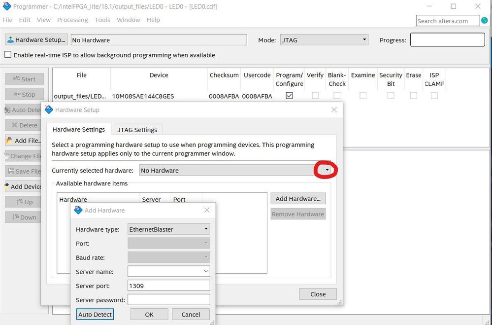
Task: Open the Edit menu
Action: (x=25, y=20)
